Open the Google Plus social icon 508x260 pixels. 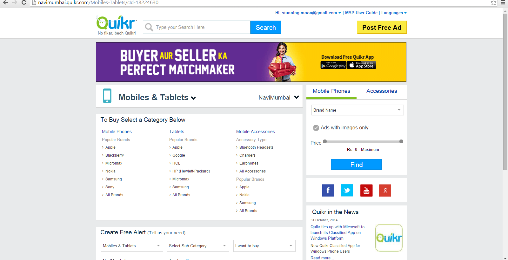[385, 191]
